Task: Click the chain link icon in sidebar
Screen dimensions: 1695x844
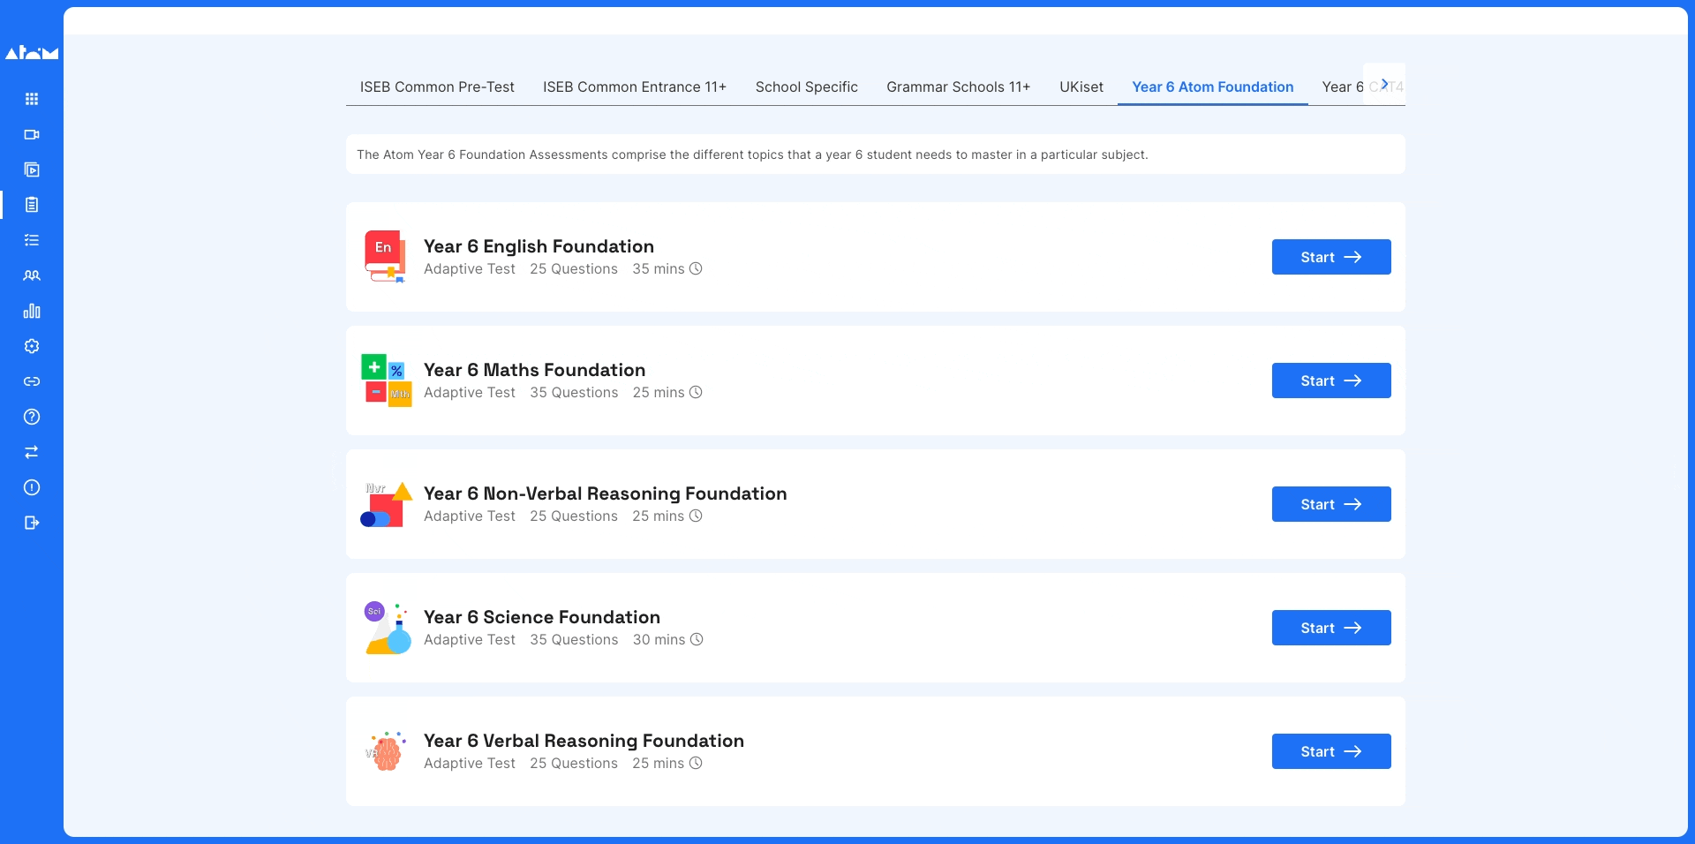Action: (32, 381)
